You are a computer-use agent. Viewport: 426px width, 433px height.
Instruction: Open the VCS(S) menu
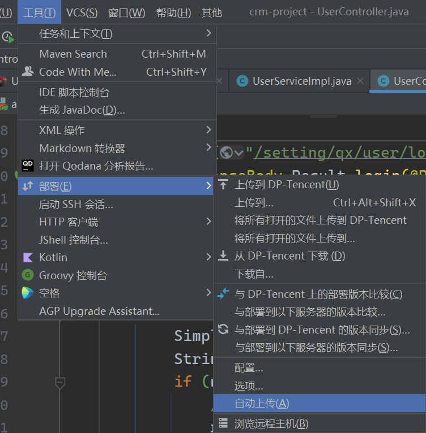coord(82,12)
